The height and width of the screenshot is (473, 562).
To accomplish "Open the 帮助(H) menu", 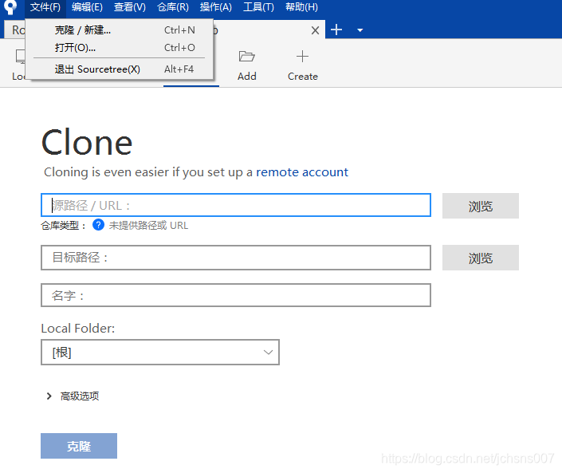I will coord(301,7).
